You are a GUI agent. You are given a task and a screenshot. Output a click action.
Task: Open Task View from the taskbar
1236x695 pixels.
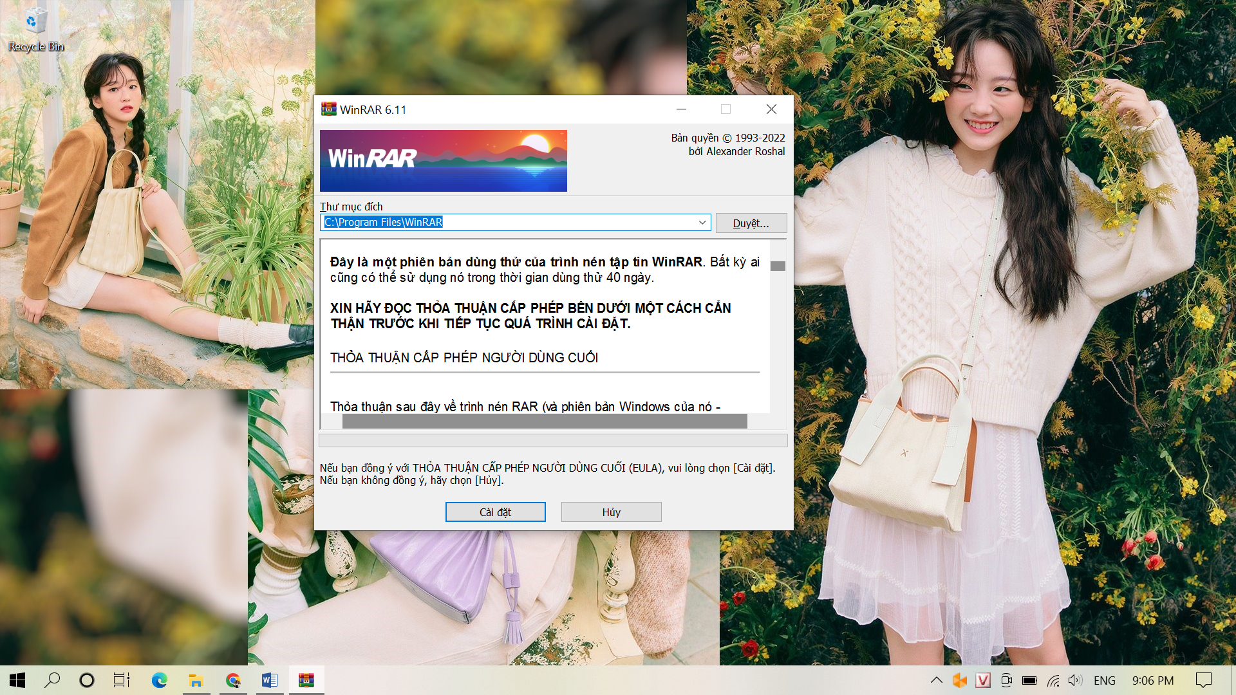tap(121, 680)
